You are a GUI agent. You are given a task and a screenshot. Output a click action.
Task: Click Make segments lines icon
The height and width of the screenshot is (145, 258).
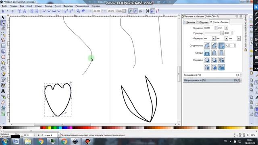[66, 11]
